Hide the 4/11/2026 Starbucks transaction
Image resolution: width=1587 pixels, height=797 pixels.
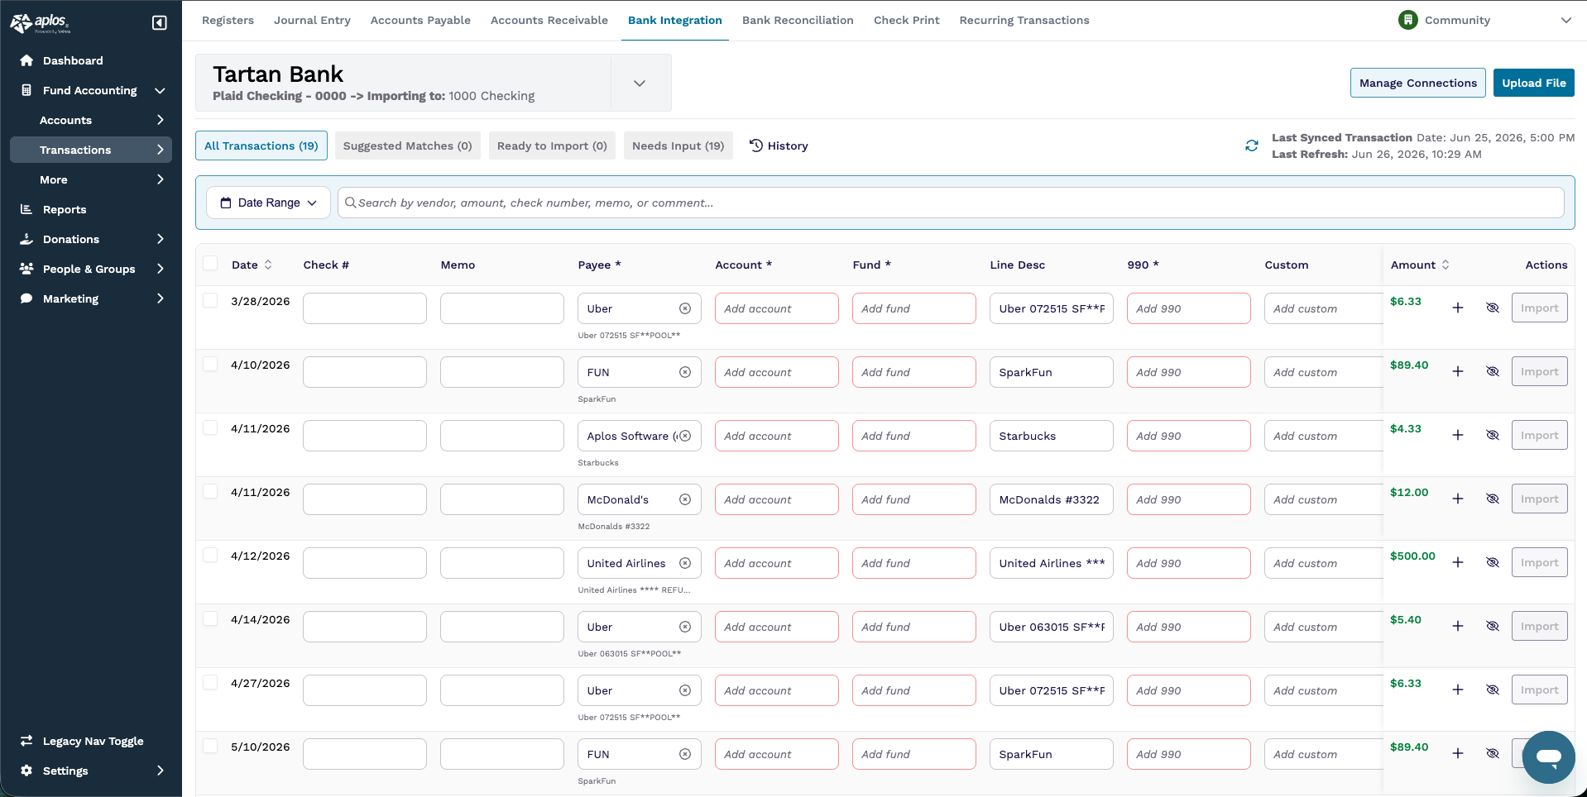pos(1493,435)
